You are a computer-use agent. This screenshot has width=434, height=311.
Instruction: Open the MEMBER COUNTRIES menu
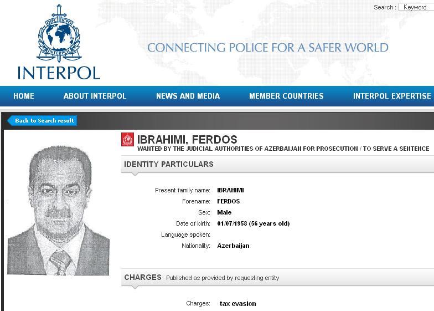point(286,96)
